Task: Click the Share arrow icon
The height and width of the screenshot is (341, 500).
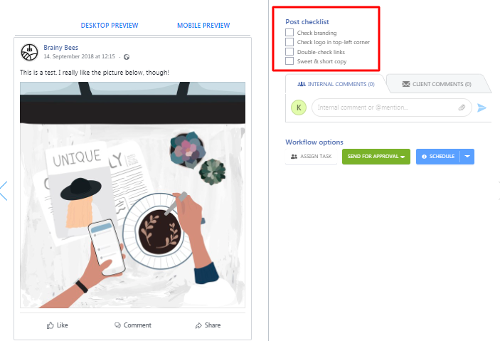Action: point(198,325)
